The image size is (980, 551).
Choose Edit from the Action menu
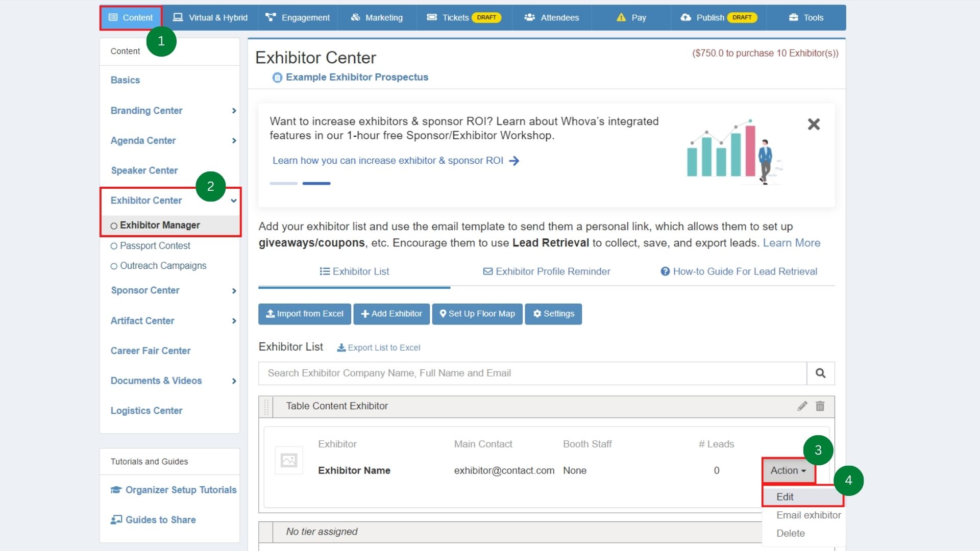[785, 497]
